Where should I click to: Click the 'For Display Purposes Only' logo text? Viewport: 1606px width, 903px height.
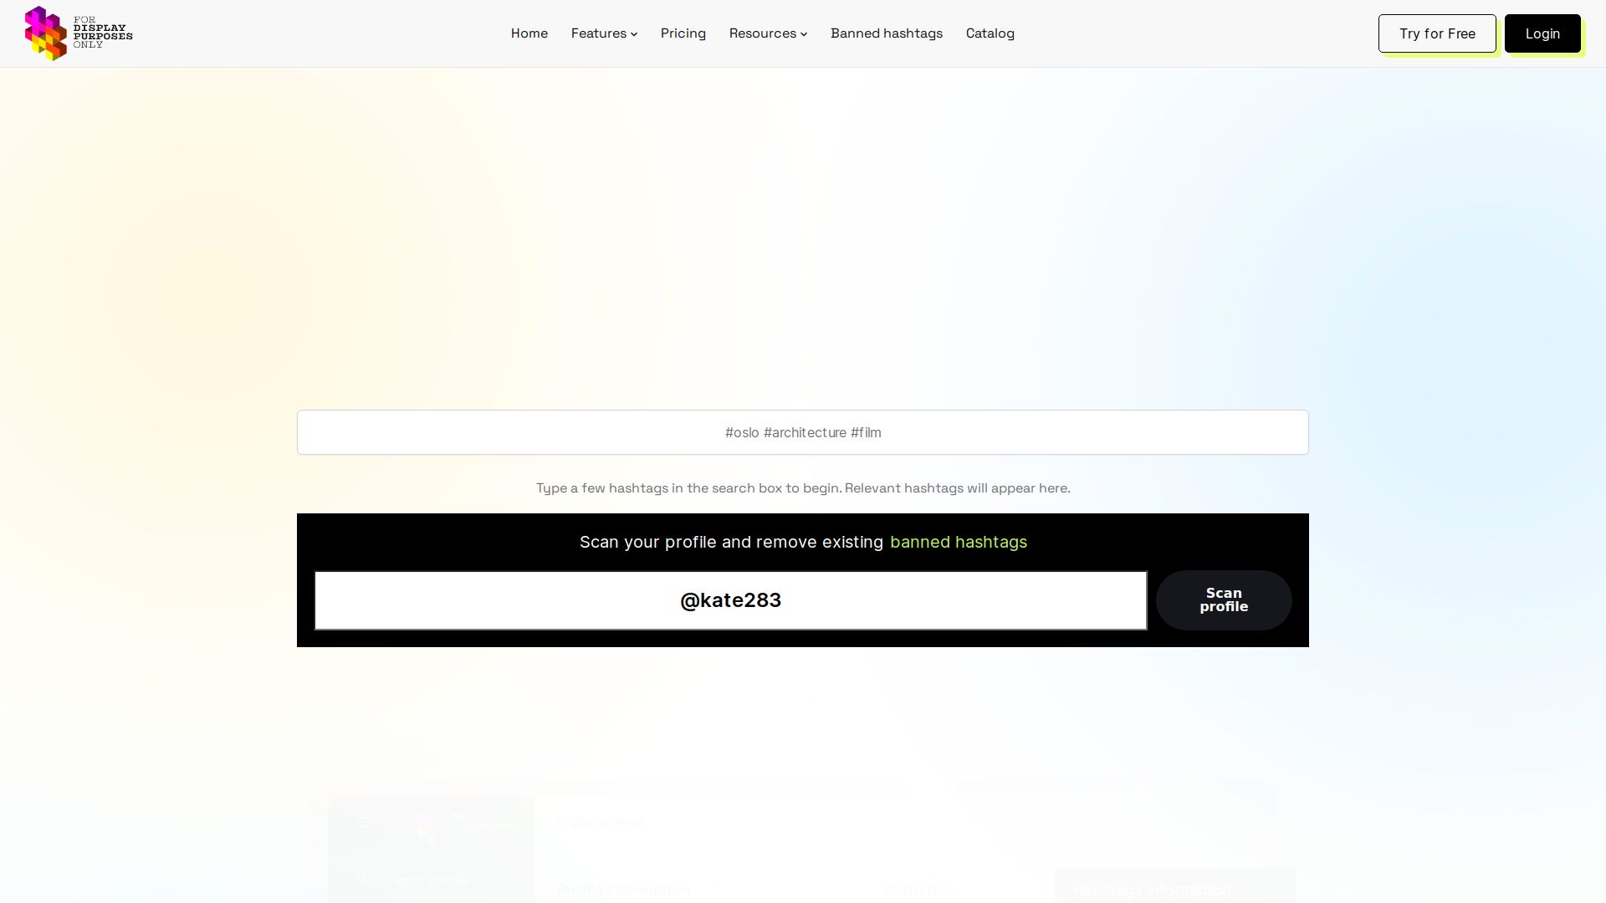tap(102, 33)
